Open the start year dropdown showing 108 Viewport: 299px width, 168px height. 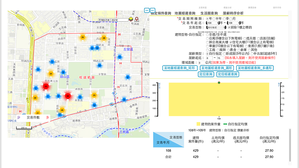213,23
